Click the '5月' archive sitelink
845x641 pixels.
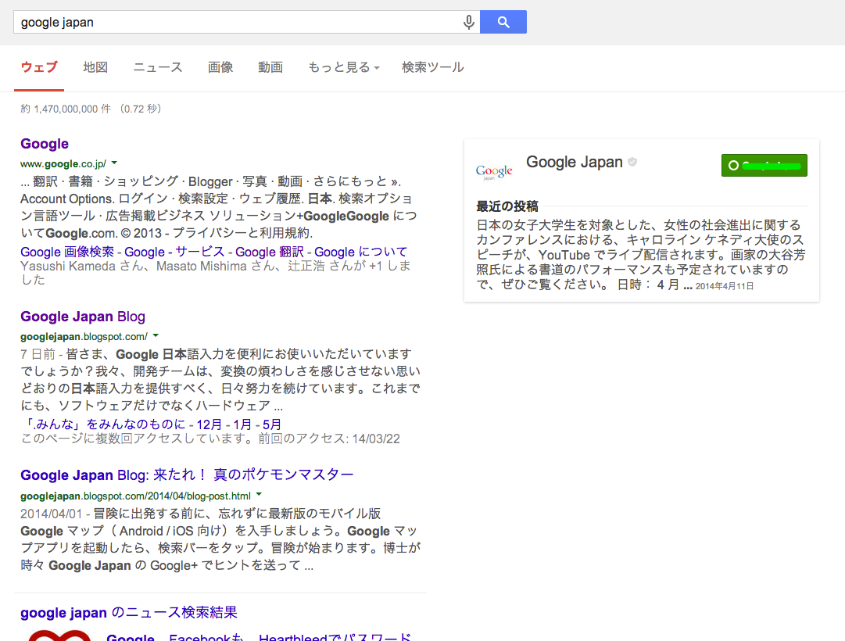pyautogui.click(x=272, y=424)
